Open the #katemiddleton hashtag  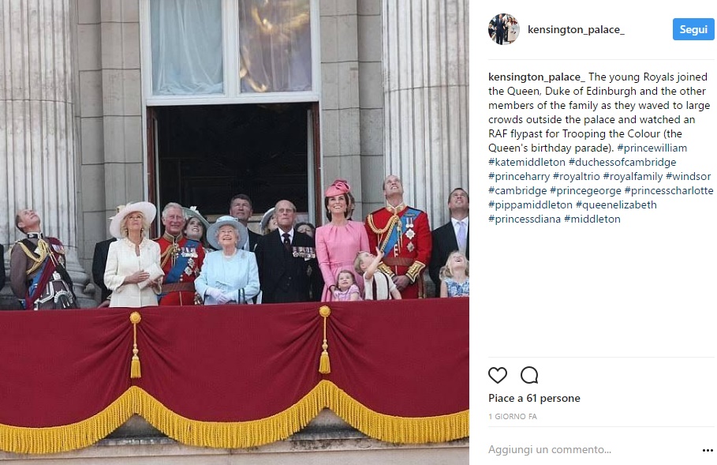click(x=527, y=162)
